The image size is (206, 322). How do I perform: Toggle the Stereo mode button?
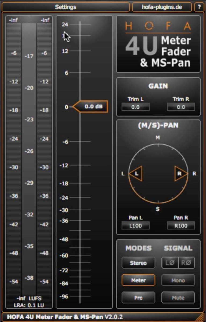coord(138,263)
